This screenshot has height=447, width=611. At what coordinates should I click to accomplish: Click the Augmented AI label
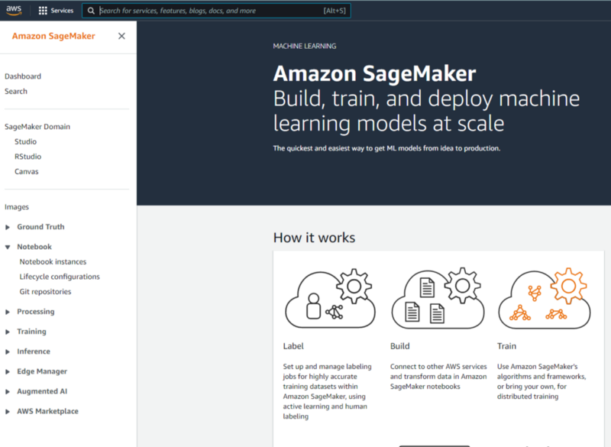tap(42, 391)
